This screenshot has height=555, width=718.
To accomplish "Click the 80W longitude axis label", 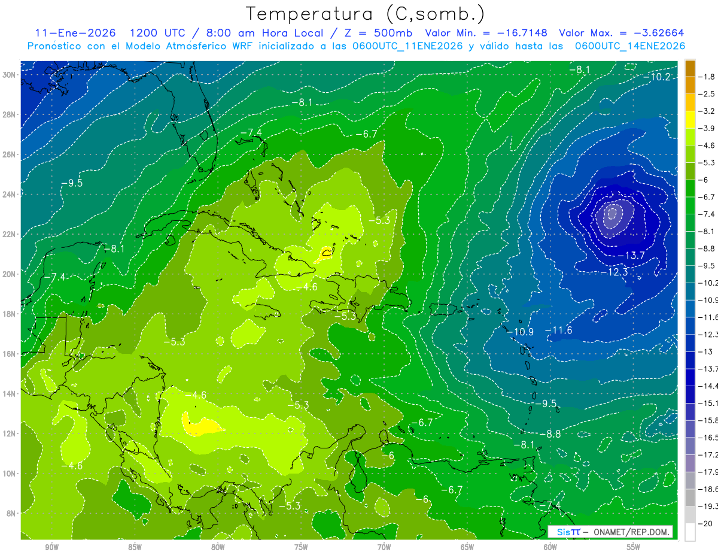I will pyautogui.click(x=218, y=547).
